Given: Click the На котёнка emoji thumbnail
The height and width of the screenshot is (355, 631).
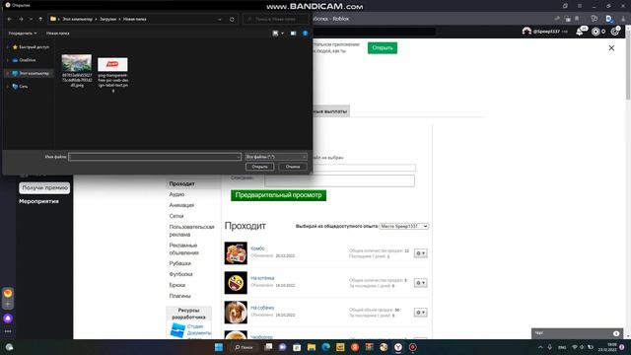Looking at the screenshot, I should click(x=236, y=283).
